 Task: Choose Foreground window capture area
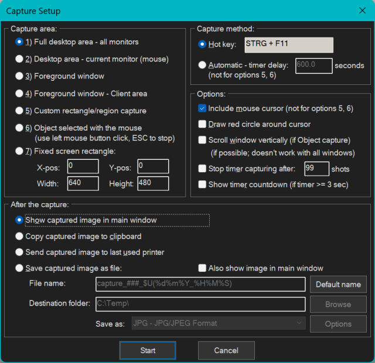(x=20, y=76)
